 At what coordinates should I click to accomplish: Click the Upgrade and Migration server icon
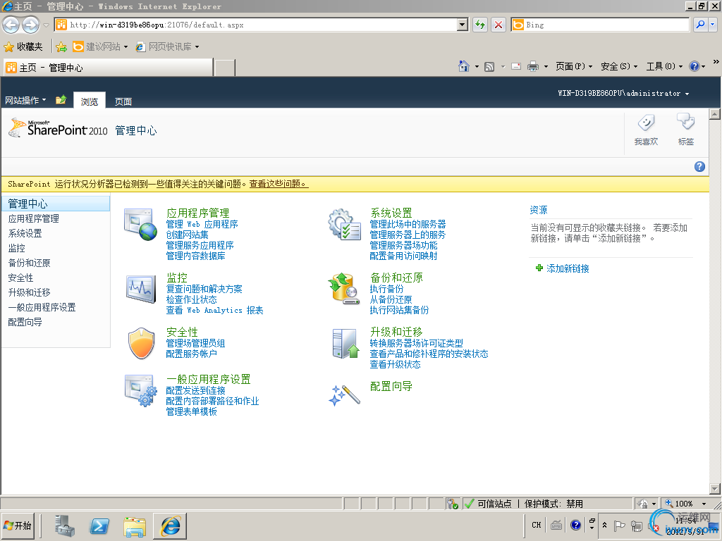coord(345,343)
